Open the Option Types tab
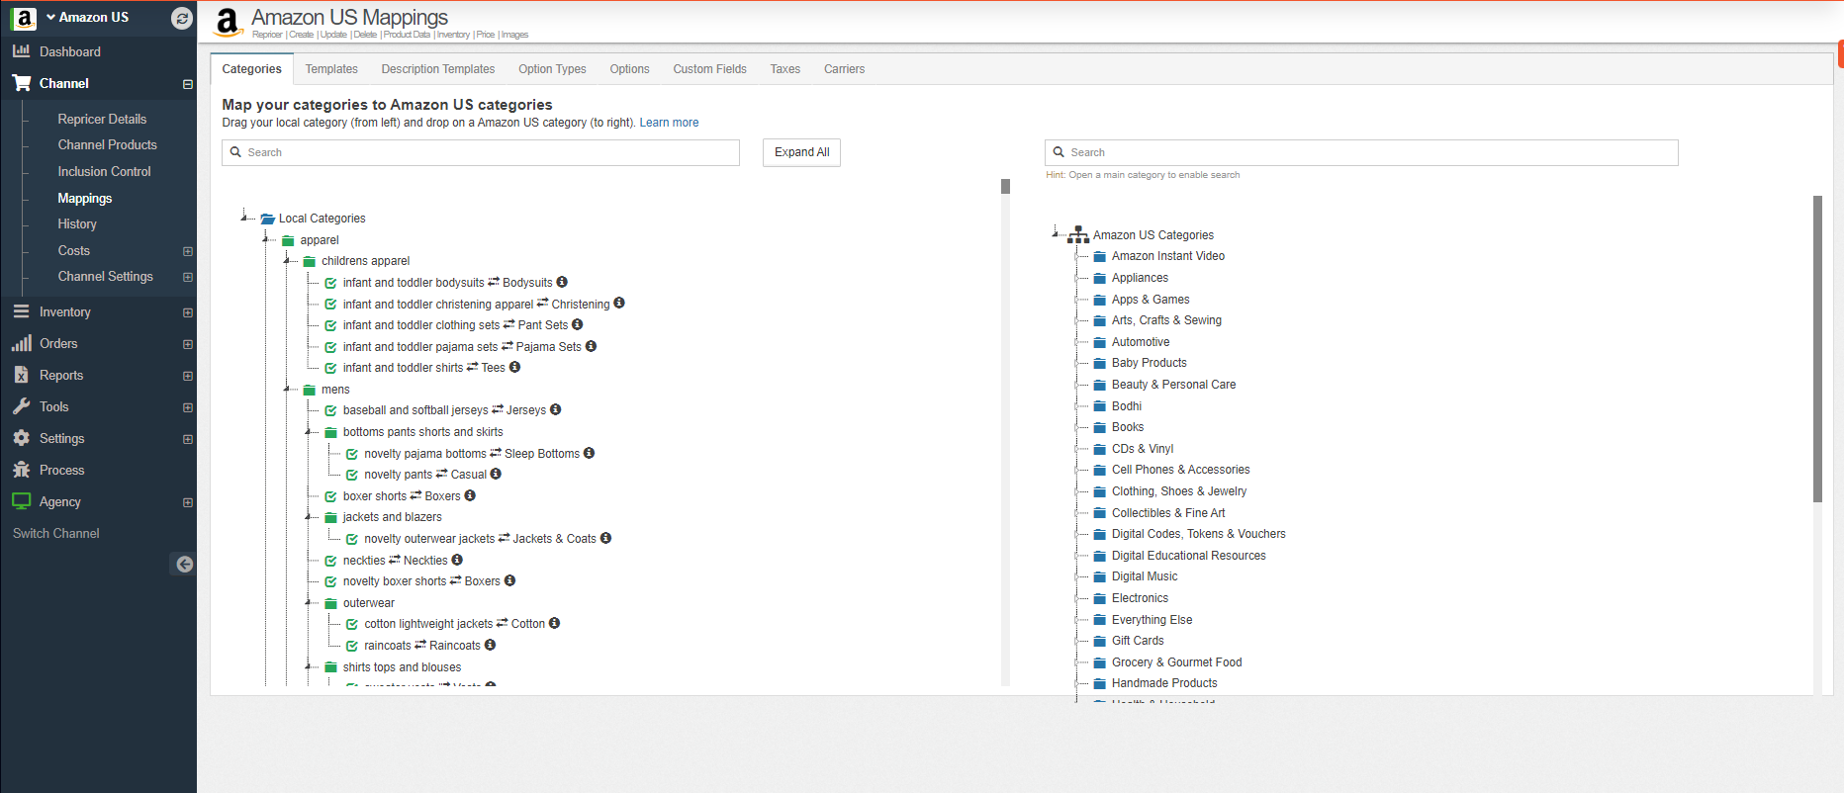The width and height of the screenshot is (1844, 793). point(552,69)
